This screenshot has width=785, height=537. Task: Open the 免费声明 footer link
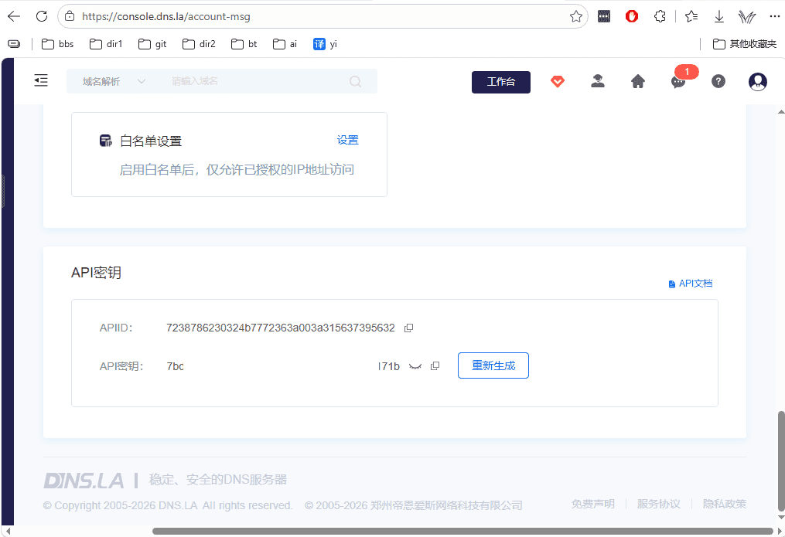592,504
